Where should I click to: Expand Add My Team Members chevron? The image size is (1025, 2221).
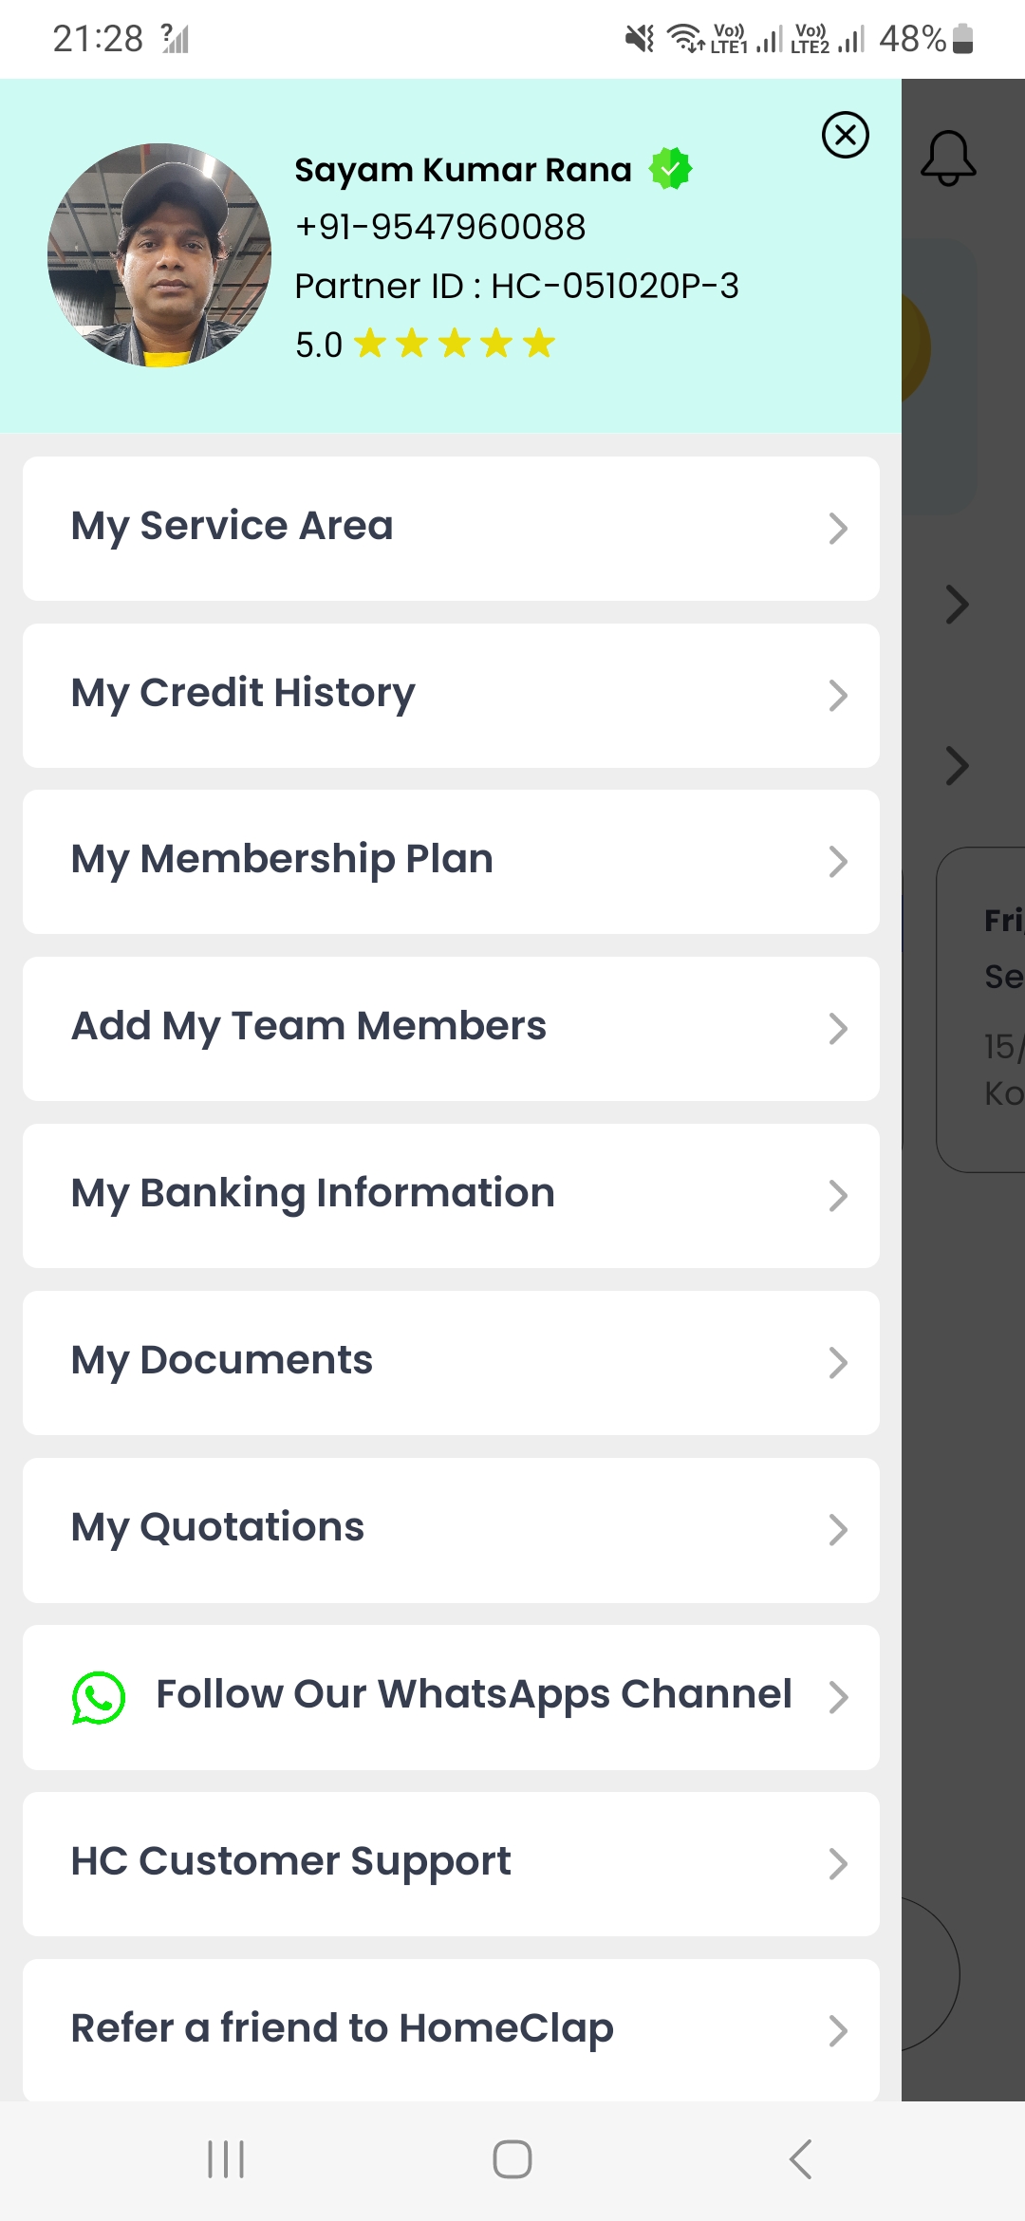tap(837, 1029)
